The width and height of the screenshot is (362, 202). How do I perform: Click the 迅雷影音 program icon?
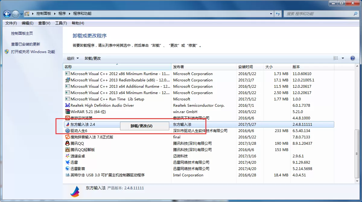(68, 169)
